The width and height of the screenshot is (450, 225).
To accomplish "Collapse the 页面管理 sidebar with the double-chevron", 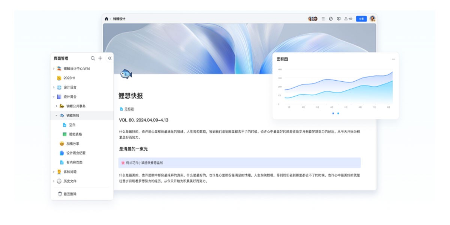I will (109, 58).
